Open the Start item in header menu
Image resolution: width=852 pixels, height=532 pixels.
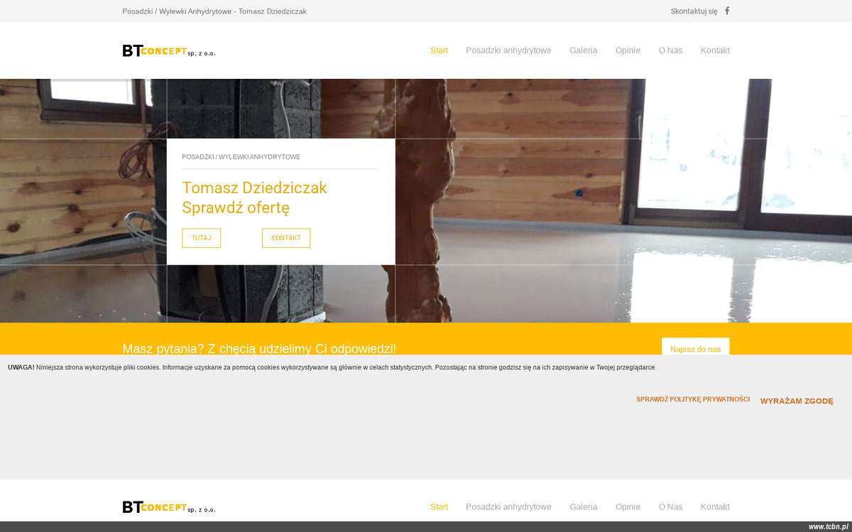coord(439,50)
